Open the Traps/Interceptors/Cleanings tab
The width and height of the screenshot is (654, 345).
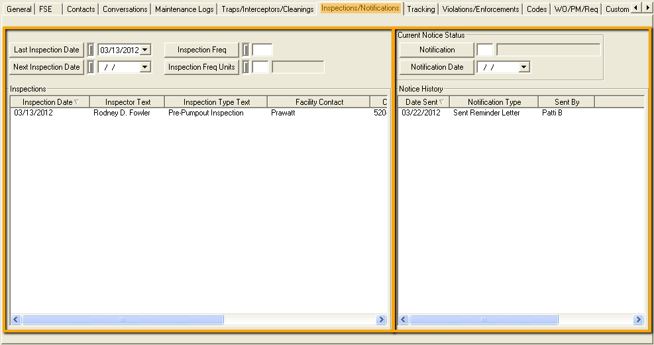[x=267, y=9]
